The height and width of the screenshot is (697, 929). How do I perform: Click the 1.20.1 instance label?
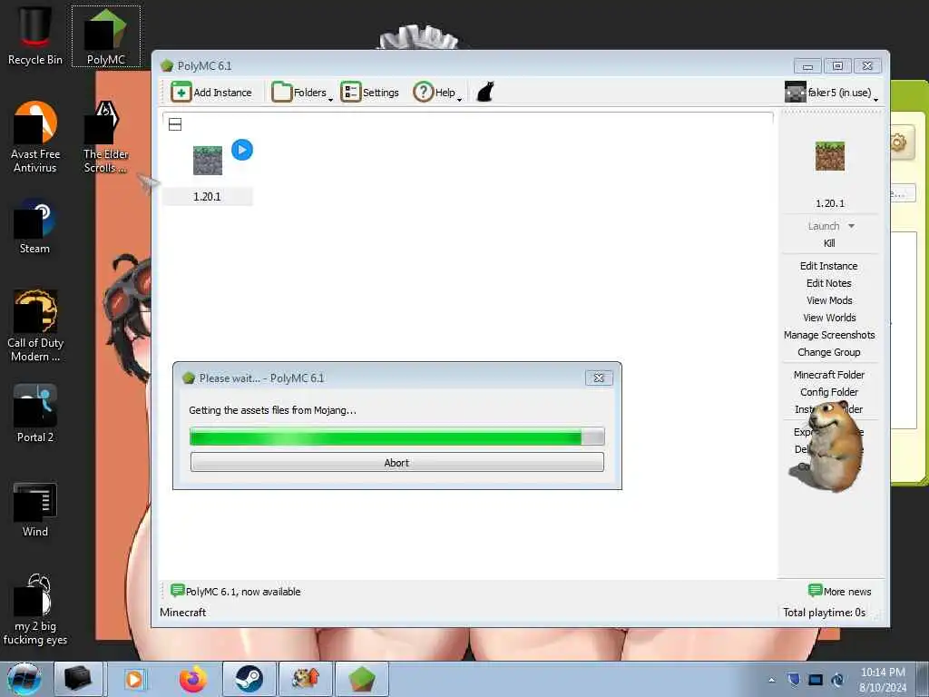207,196
